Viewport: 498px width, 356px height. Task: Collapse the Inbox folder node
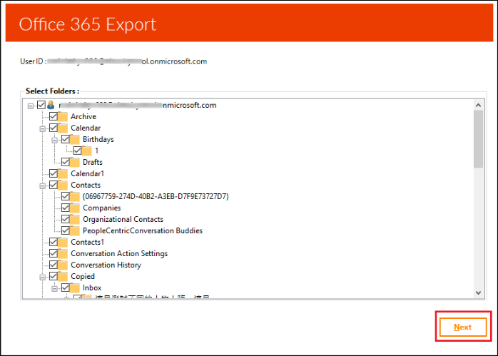point(55,289)
